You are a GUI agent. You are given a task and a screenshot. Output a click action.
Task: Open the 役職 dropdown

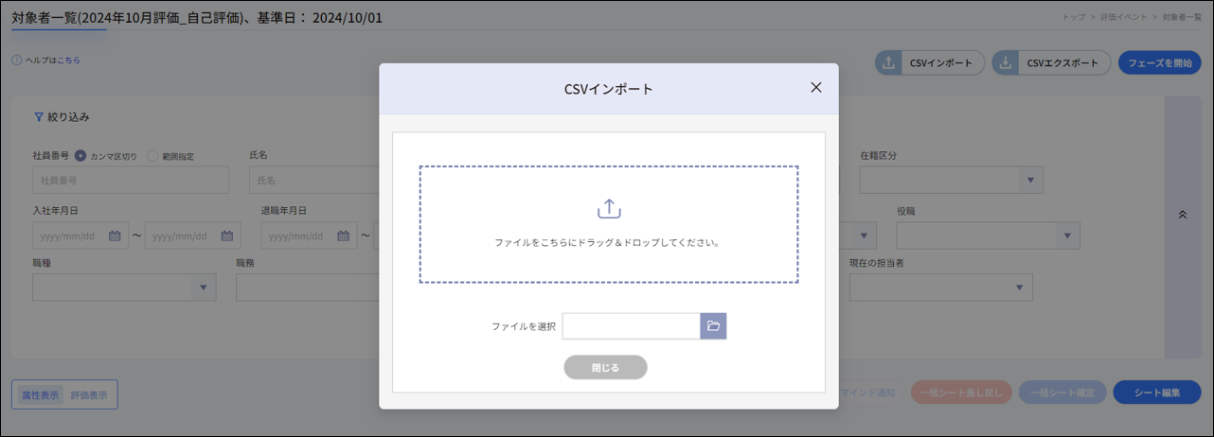(989, 236)
